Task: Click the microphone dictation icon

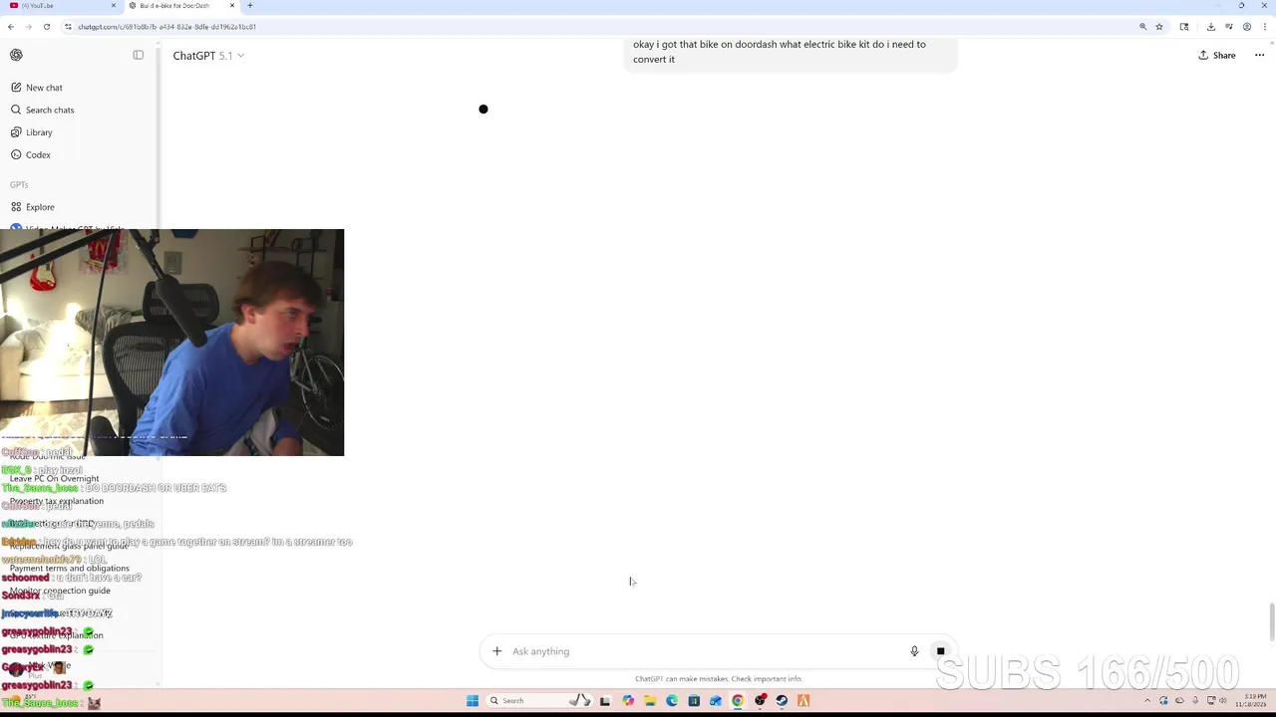Action: [x=914, y=651]
